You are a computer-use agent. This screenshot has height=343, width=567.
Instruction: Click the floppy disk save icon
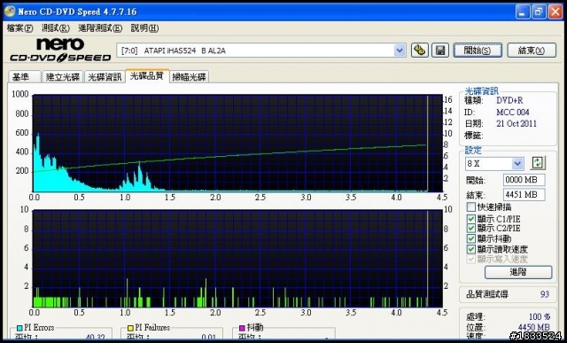point(440,51)
